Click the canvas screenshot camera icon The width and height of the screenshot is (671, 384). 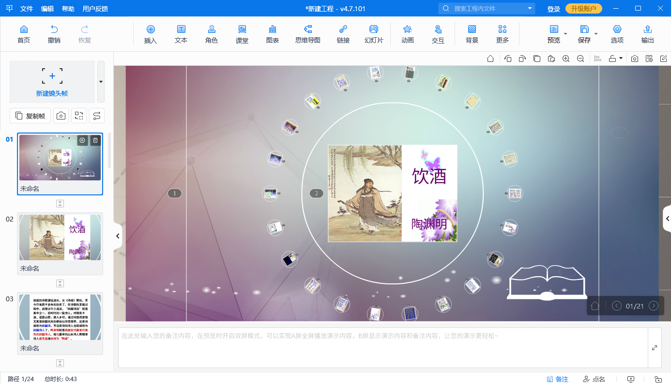[x=635, y=59]
